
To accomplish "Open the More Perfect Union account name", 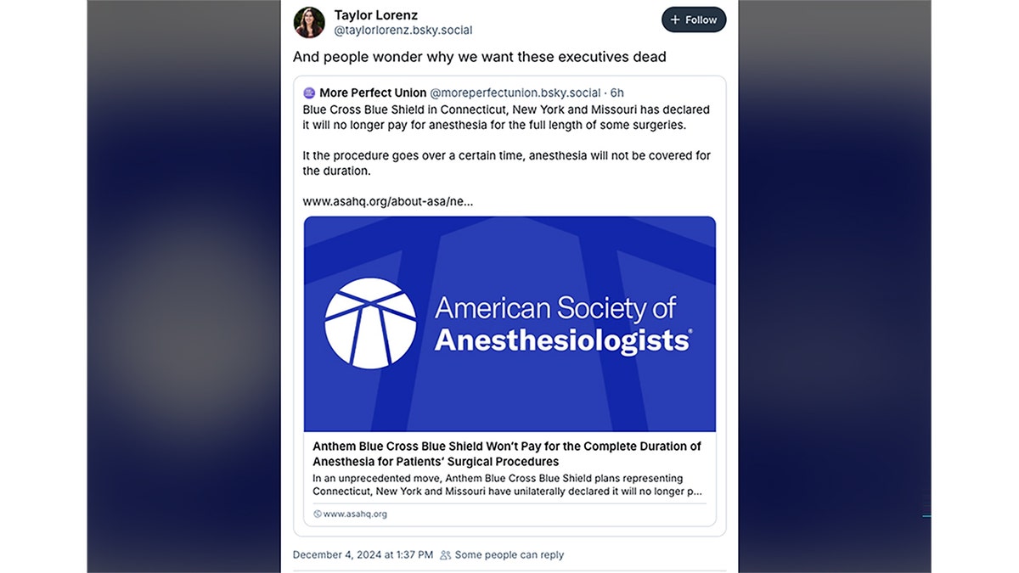I will [373, 93].
